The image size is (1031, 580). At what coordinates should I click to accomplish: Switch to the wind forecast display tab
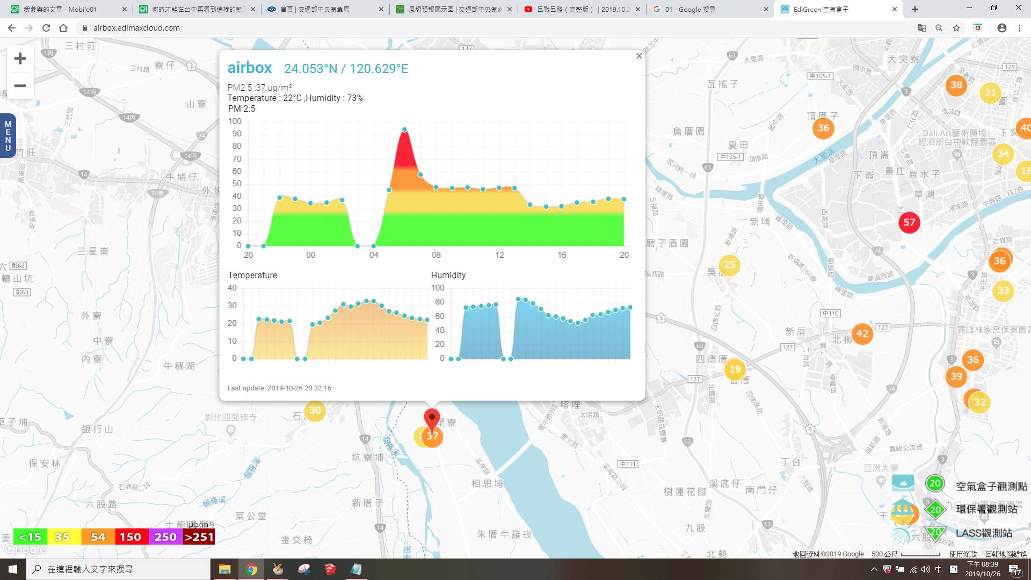pyautogui.click(x=454, y=9)
